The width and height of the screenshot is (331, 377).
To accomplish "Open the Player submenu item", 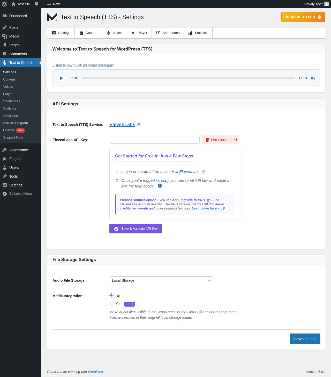I will [x=21, y=94].
